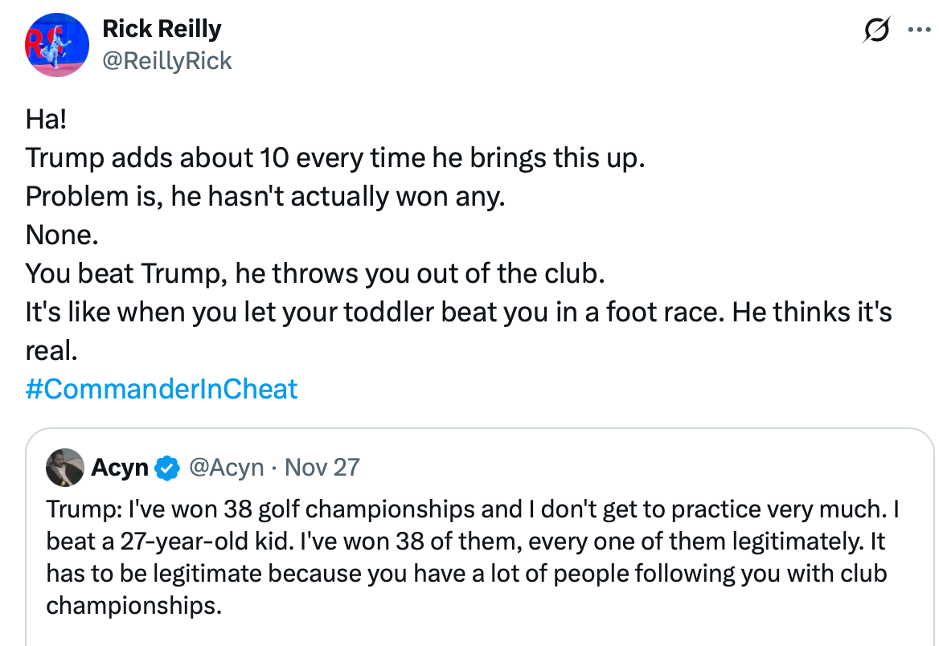This screenshot has width=939, height=646.
Task: Follow the #CommanderInCheat hashtag link
Action: pyautogui.click(x=162, y=389)
